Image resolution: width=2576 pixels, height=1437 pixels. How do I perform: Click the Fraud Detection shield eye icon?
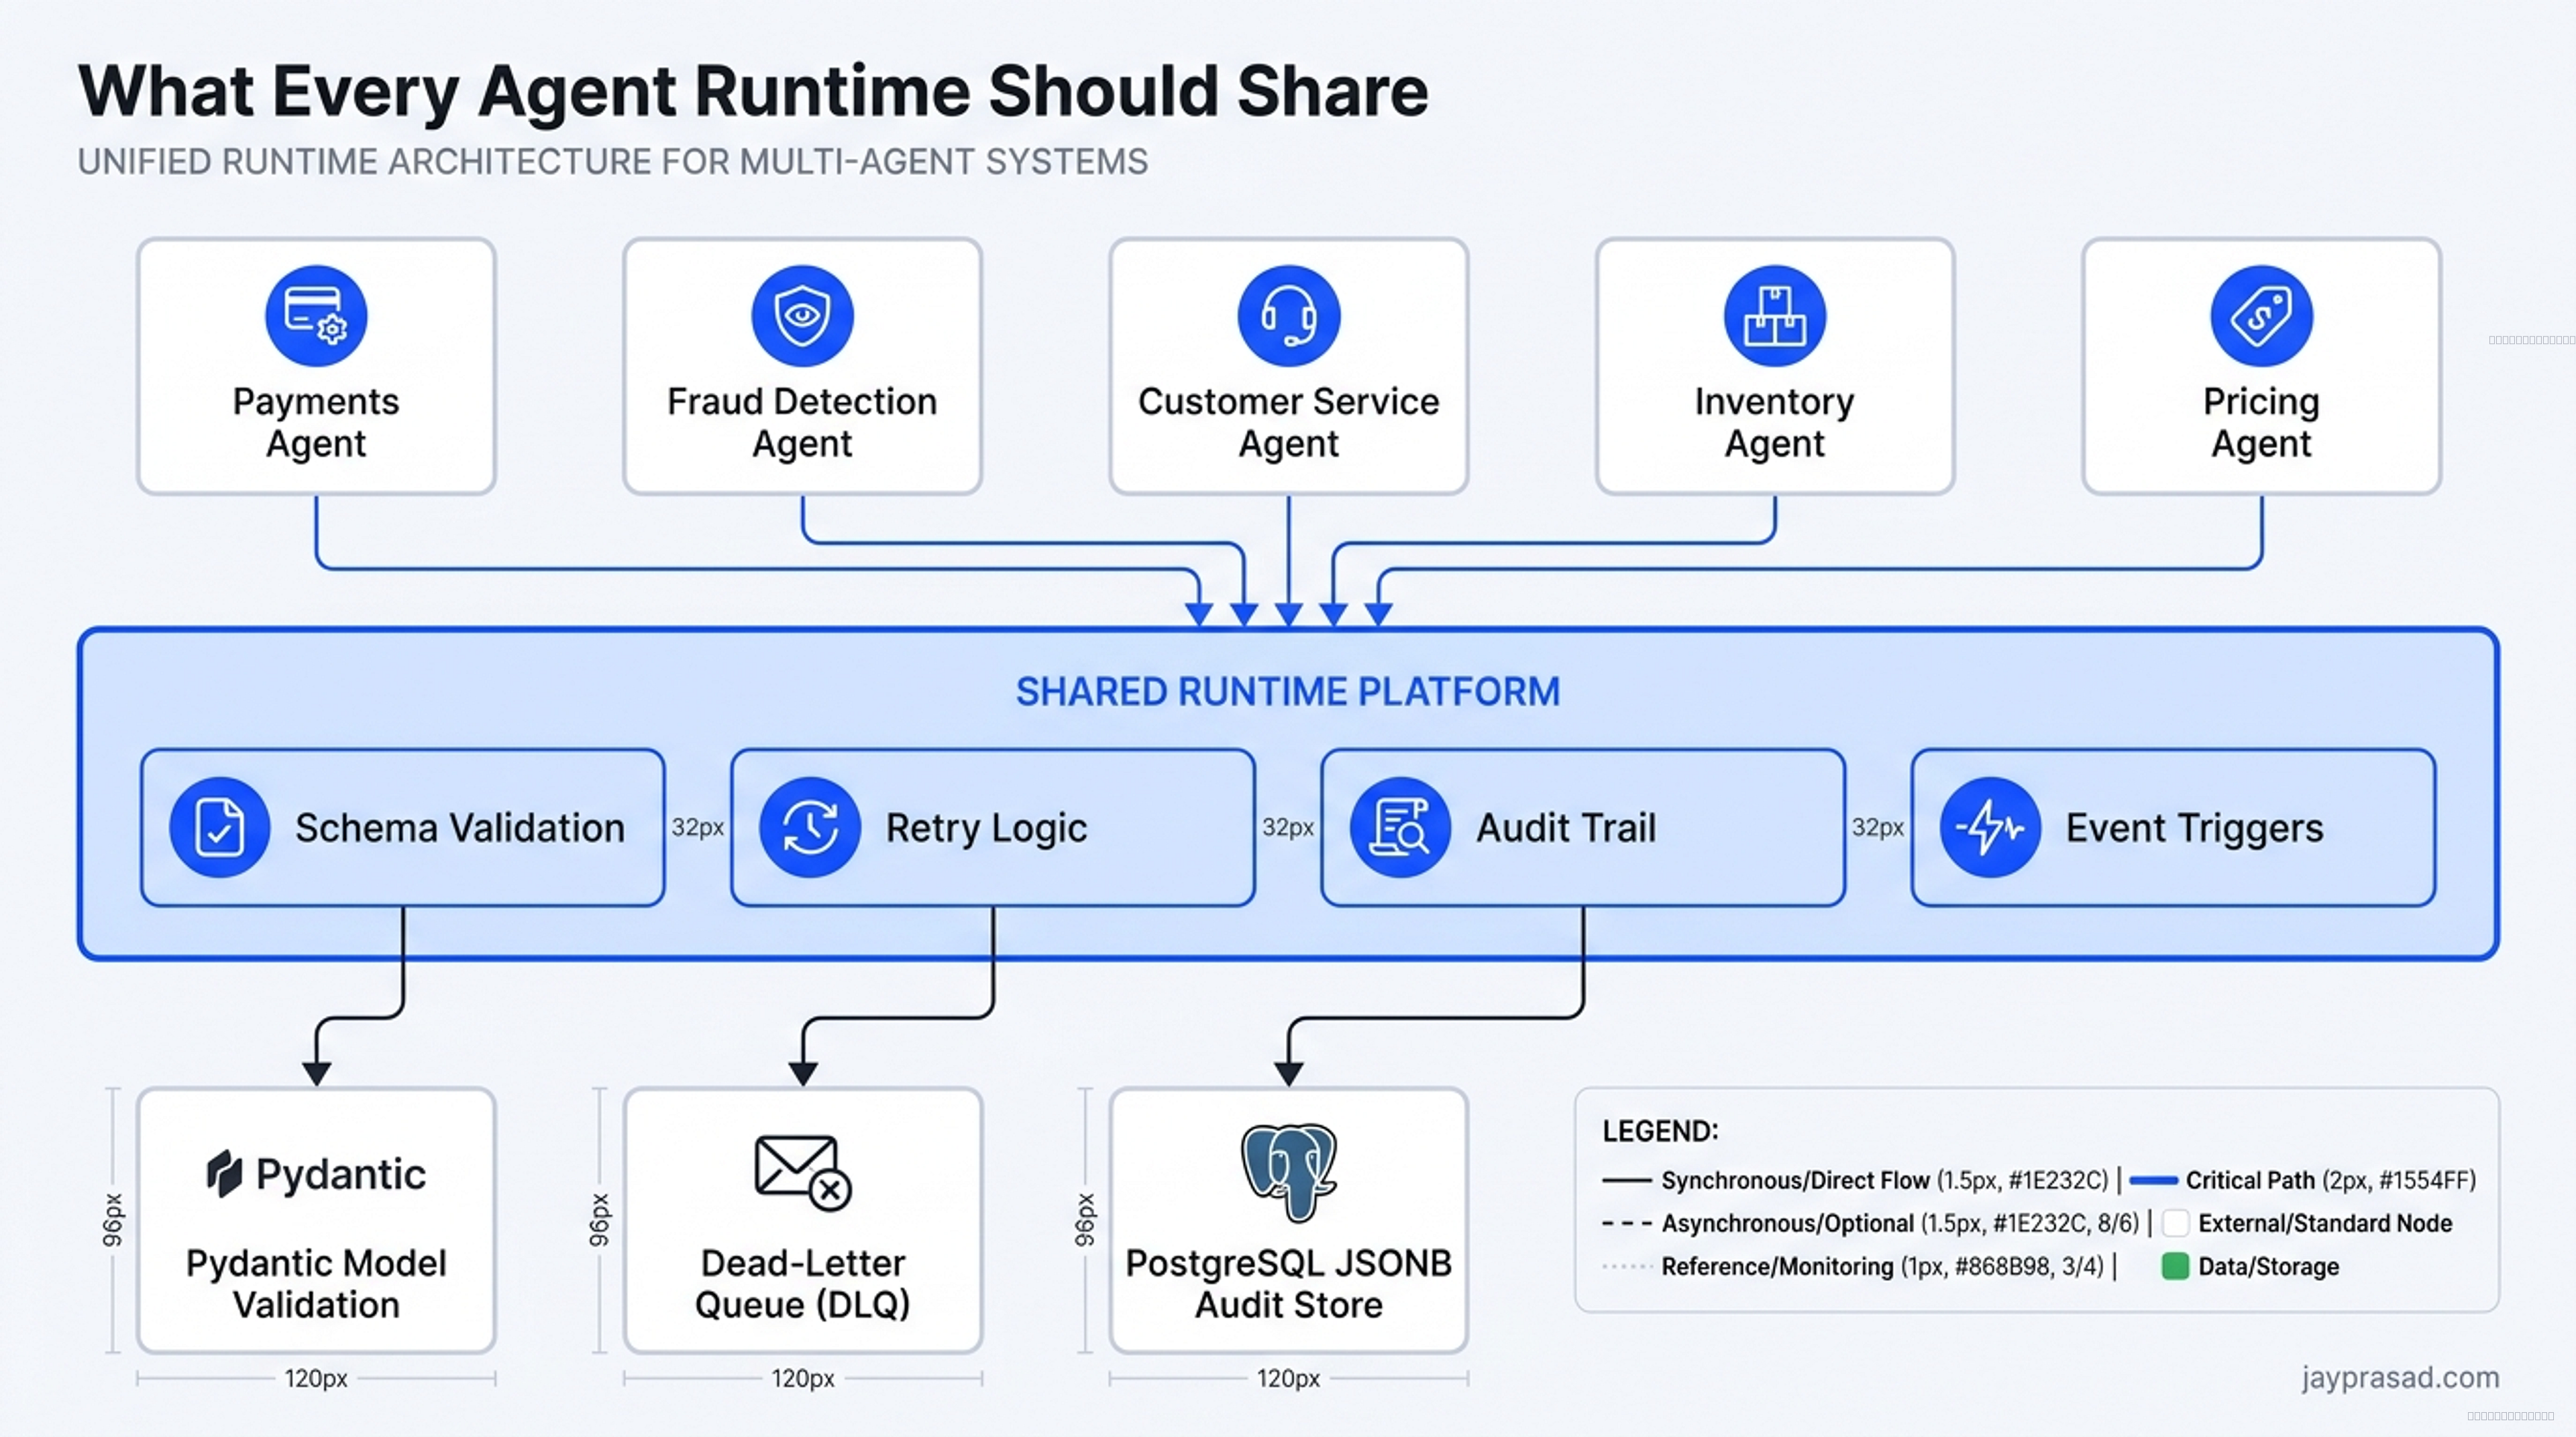coord(802,316)
